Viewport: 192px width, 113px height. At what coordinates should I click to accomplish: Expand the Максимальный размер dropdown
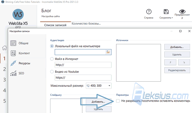click(109, 86)
